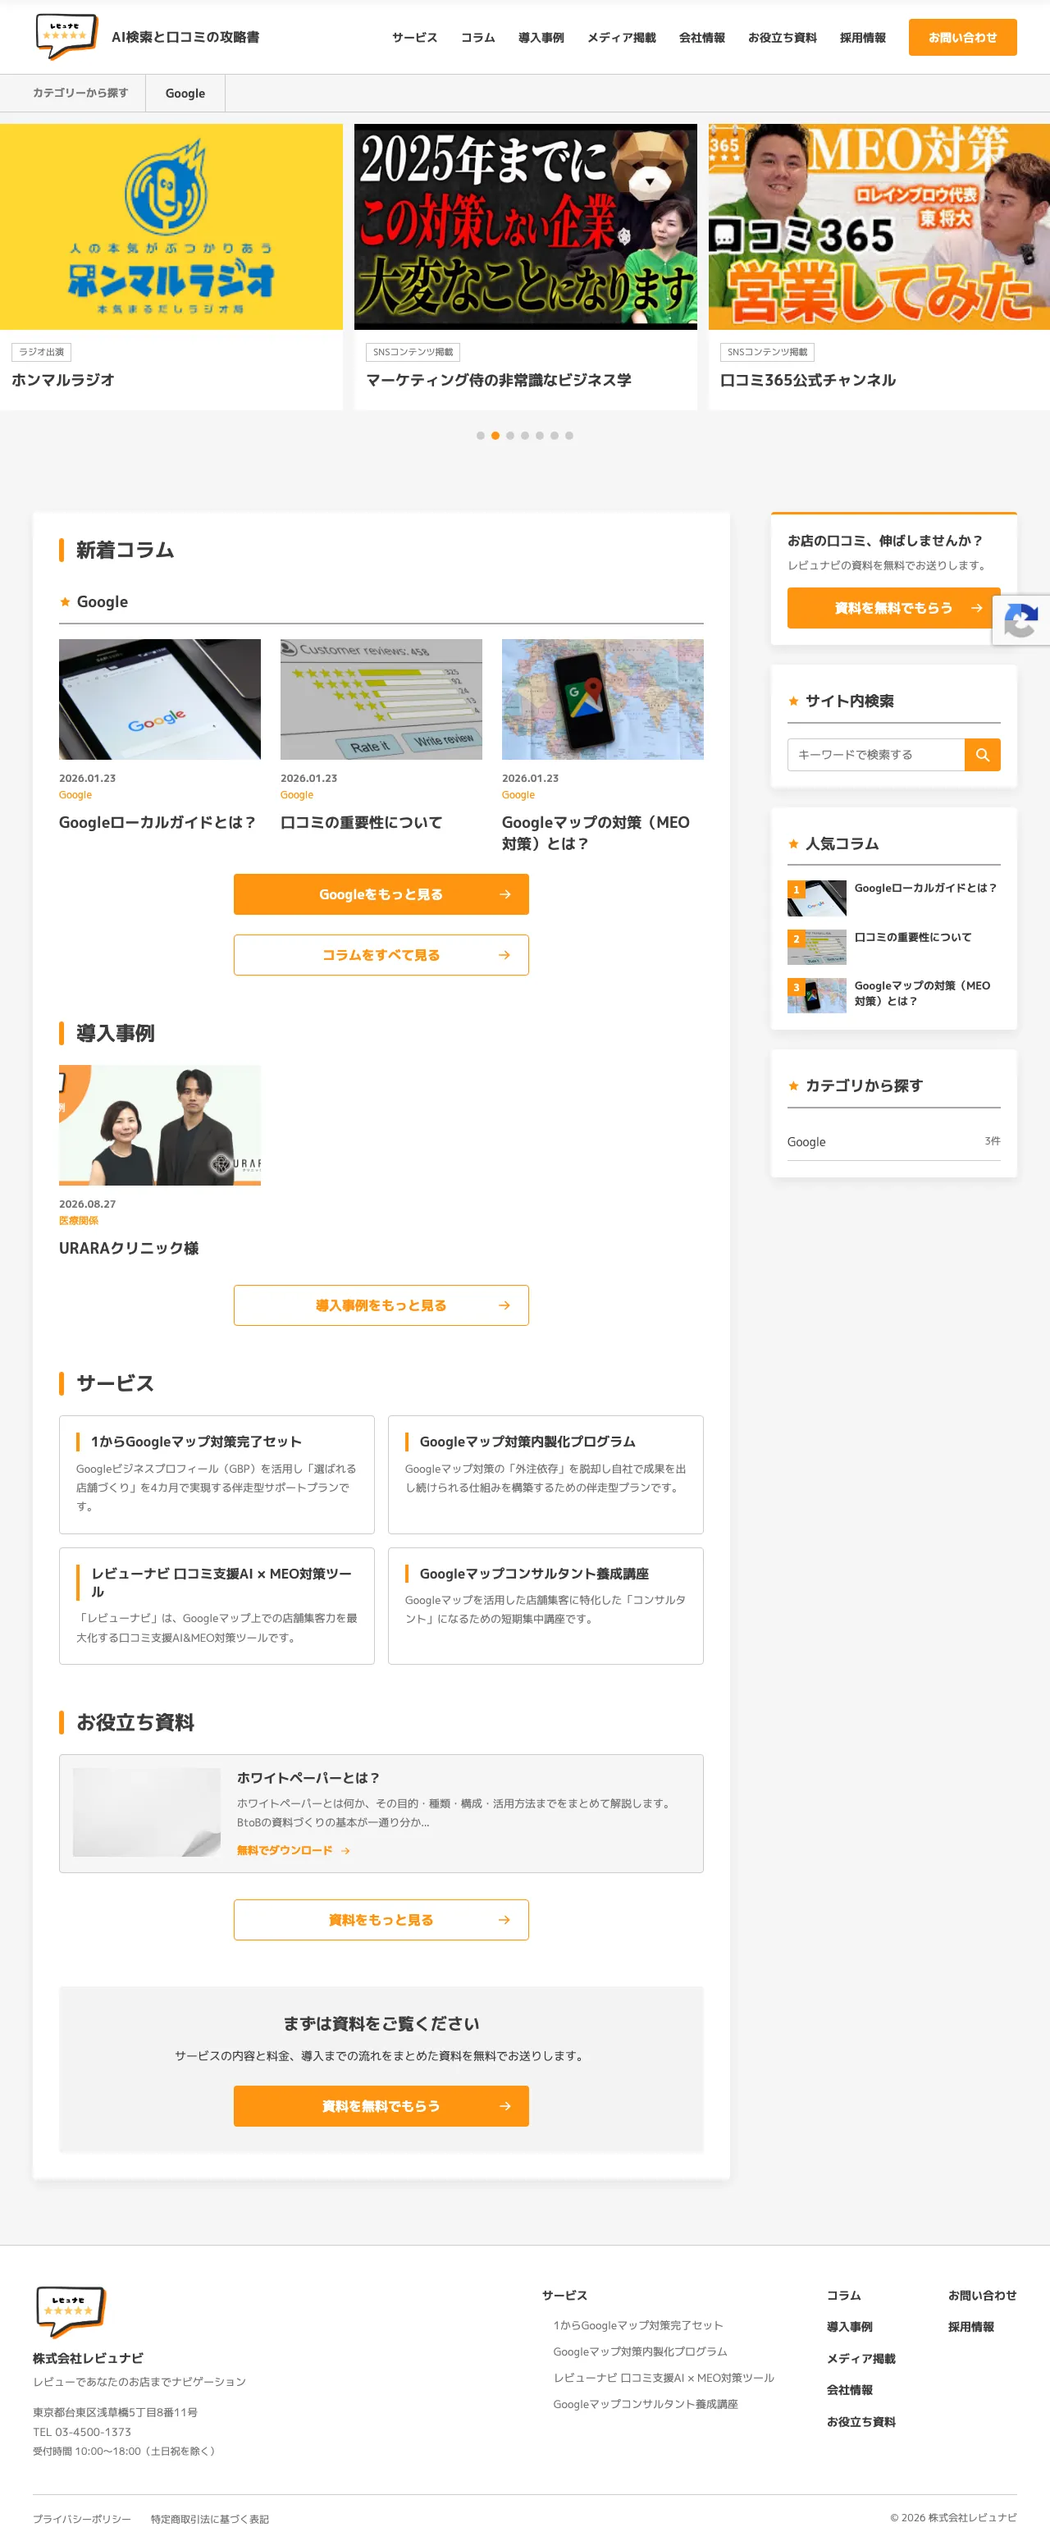Screen dimensions: 1050x2541
Task: Open the Googleローカルガイドとは？ column thumbnail in 新着コラム
Action: (x=160, y=699)
